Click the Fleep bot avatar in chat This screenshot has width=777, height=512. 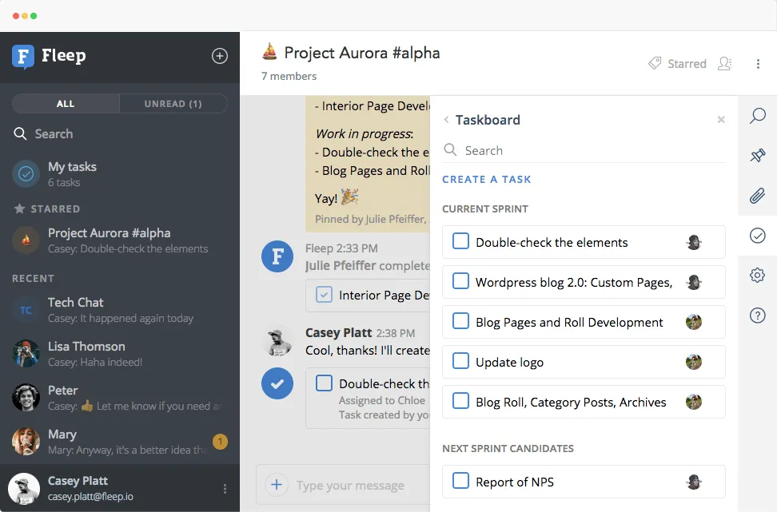click(x=277, y=256)
